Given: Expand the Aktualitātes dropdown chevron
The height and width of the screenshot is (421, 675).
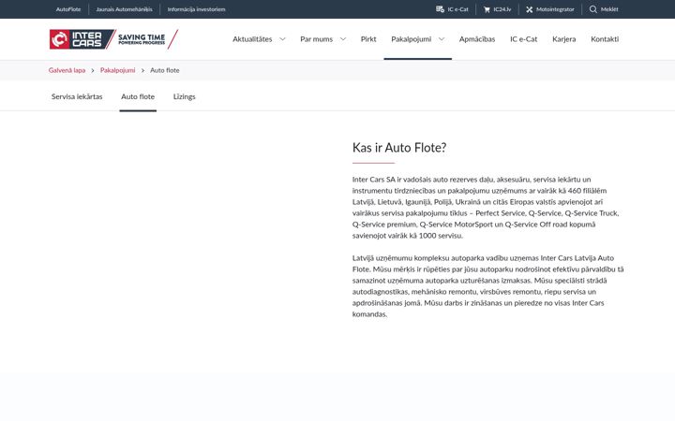Looking at the screenshot, I should (282, 39).
